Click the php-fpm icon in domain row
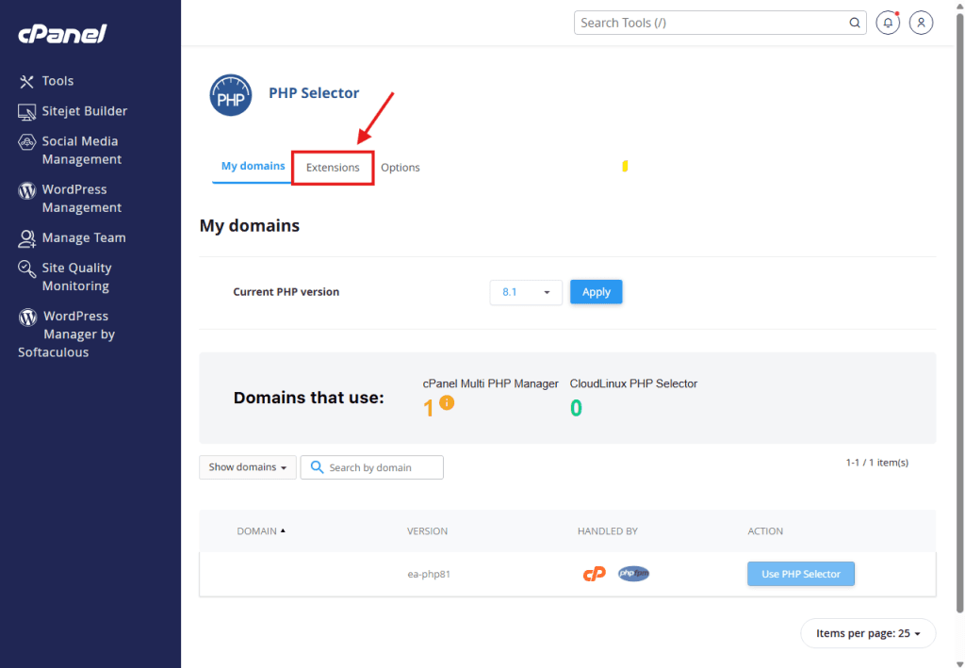The width and height of the screenshot is (965, 668). coord(633,574)
